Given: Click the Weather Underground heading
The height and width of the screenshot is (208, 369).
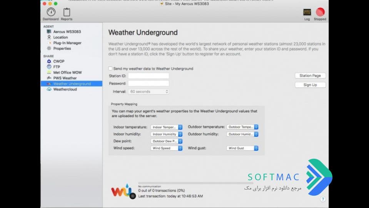Looking at the screenshot, I should coord(143,32).
